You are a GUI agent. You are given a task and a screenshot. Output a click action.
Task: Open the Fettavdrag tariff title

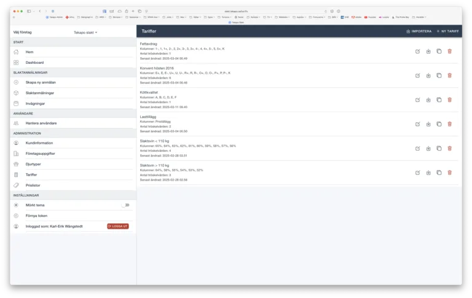pyautogui.click(x=148, y=44)
